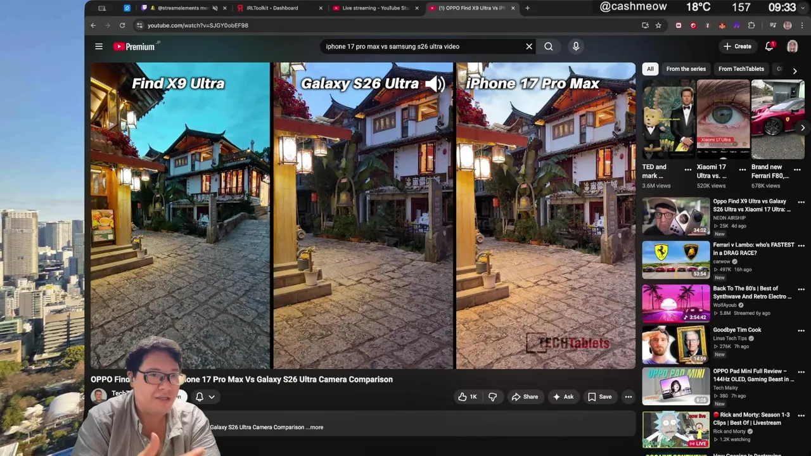Open the YouTube guide hamburger menu
This screenshot has height=456, width=811.
99,46
